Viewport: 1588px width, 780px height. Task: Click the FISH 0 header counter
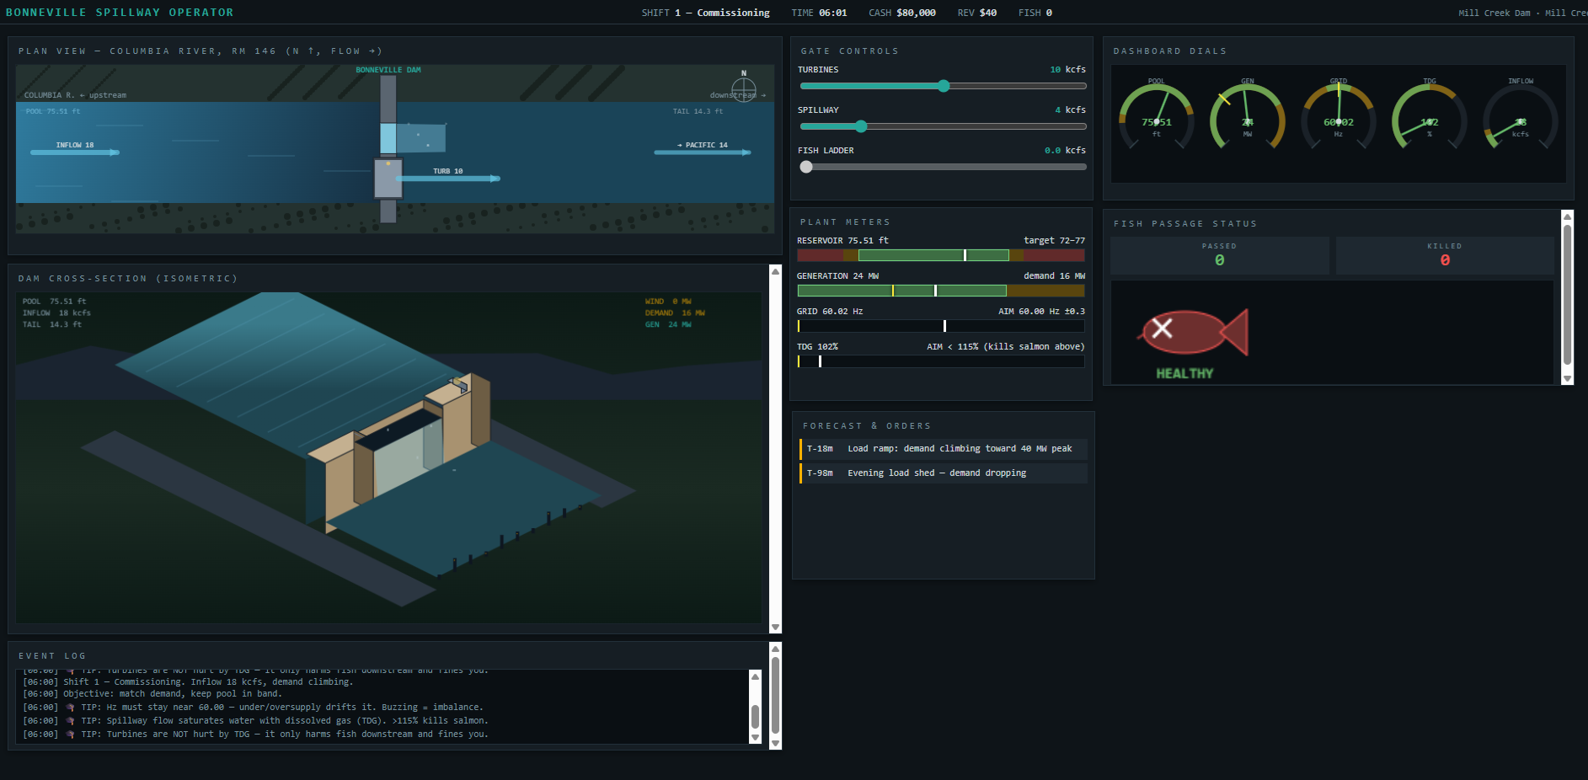[1035, 13]
